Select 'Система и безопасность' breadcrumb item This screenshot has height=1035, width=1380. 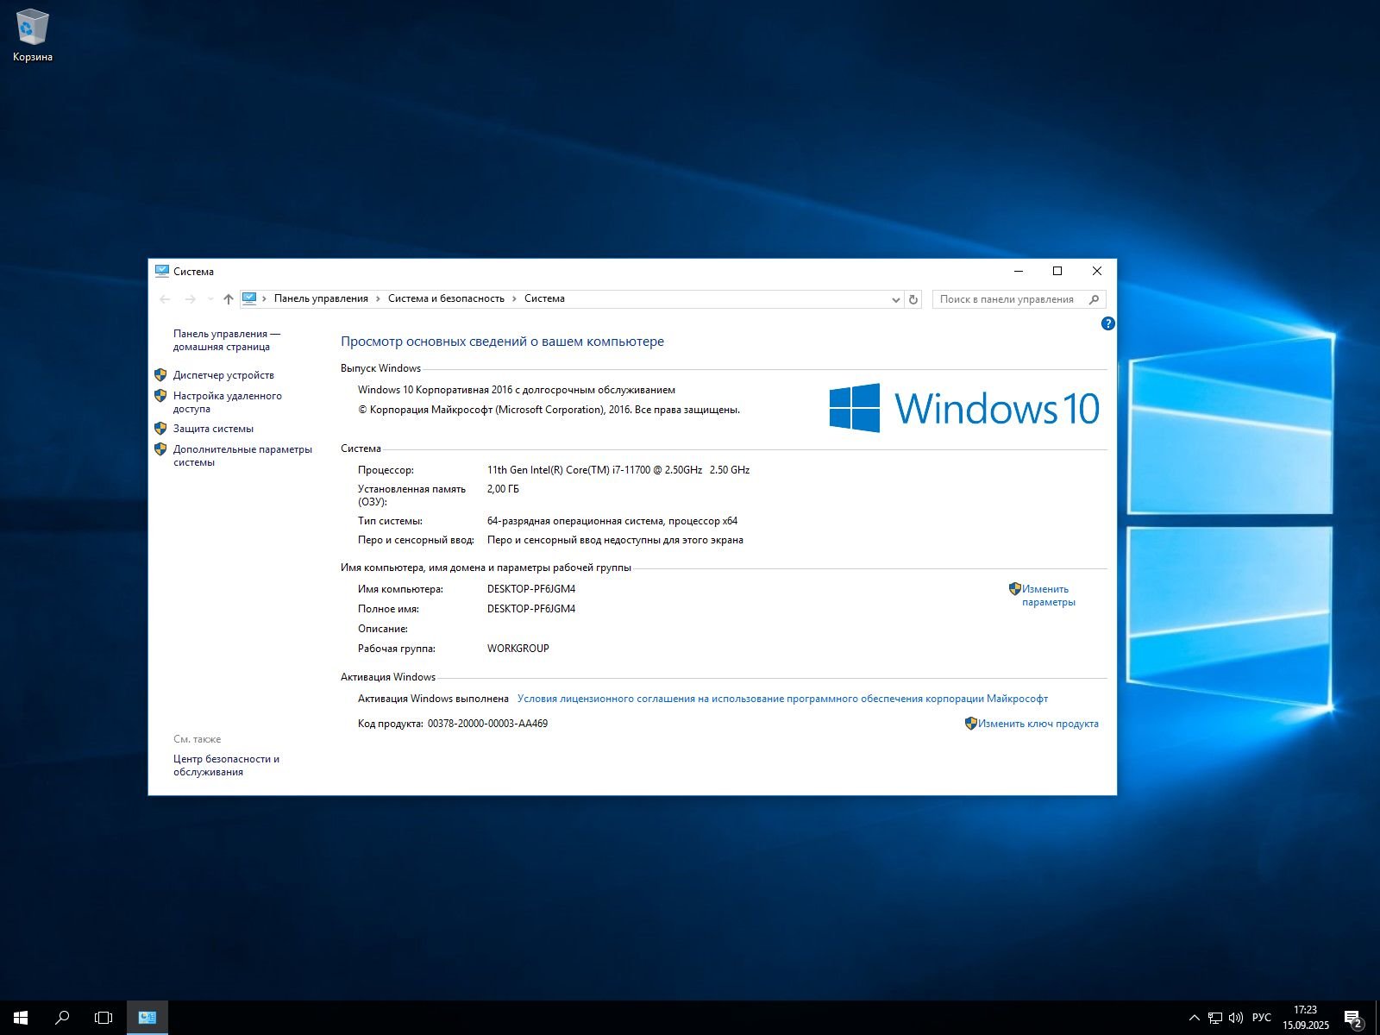coord(446,298)
